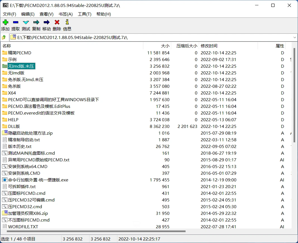Open the 查看(V) menu
The image size is (298, 243).
tap(46, 14)
